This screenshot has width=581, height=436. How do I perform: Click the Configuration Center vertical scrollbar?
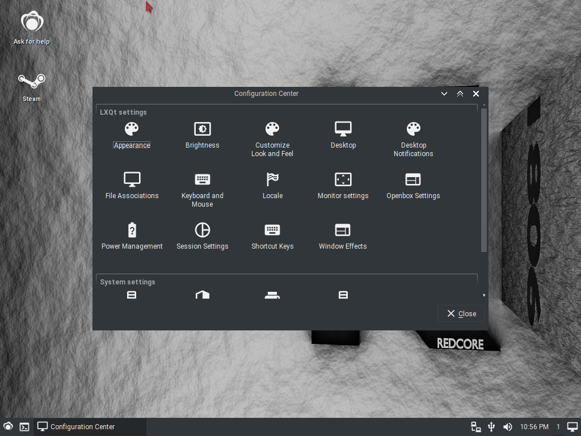(483, 180)
